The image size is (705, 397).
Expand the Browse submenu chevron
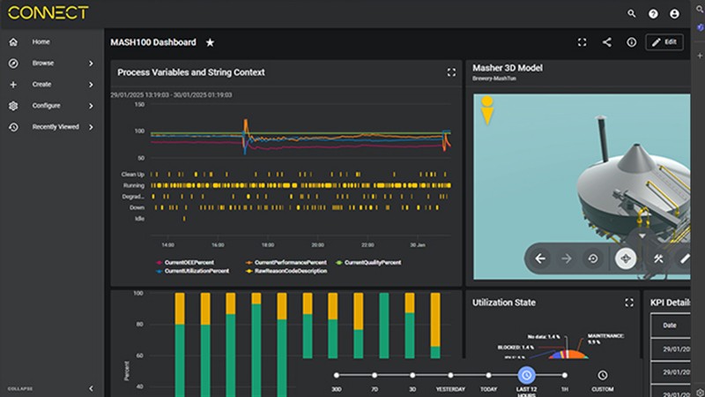click(91, 64)
